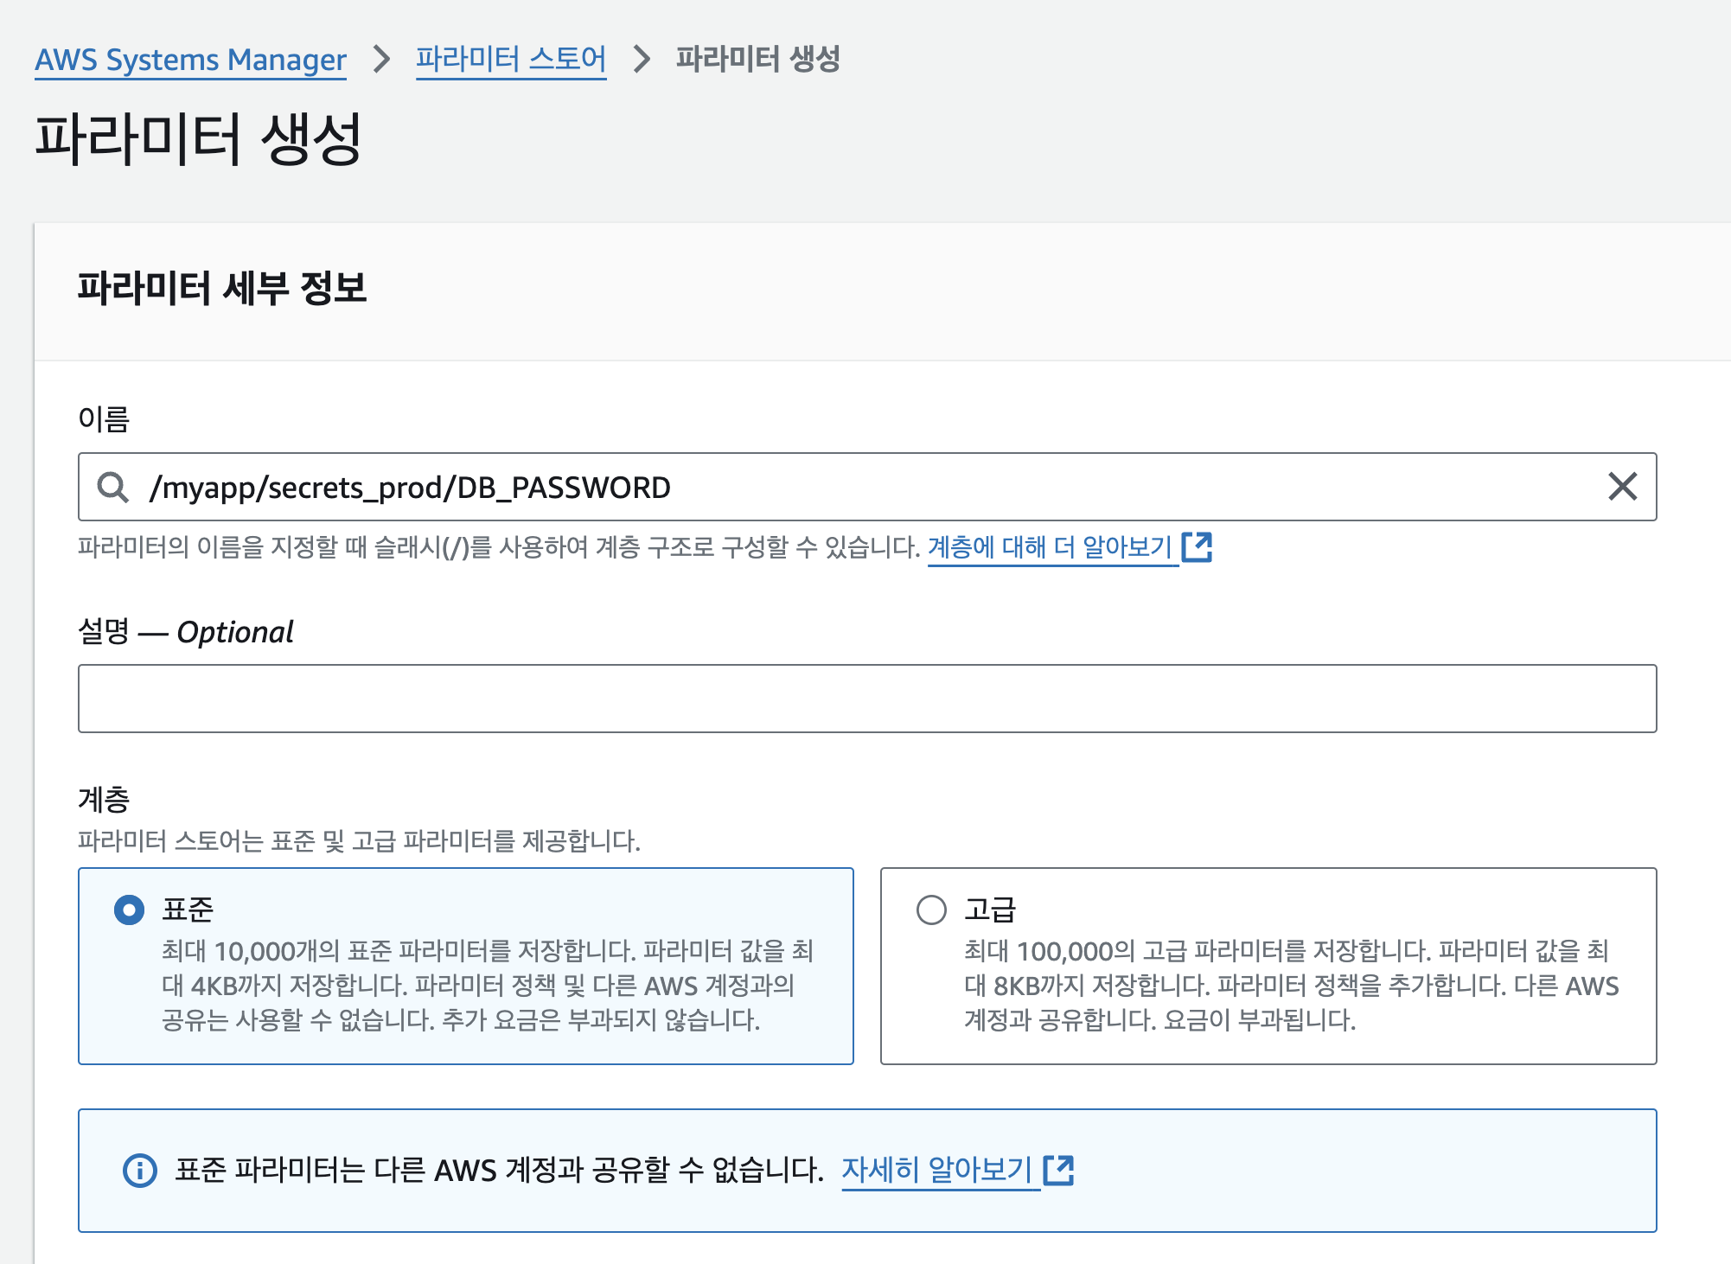Click external link icon beside 자세히 알아보기
The width and height of the screenshot is (1731, 1264).
[1059, 1170]
